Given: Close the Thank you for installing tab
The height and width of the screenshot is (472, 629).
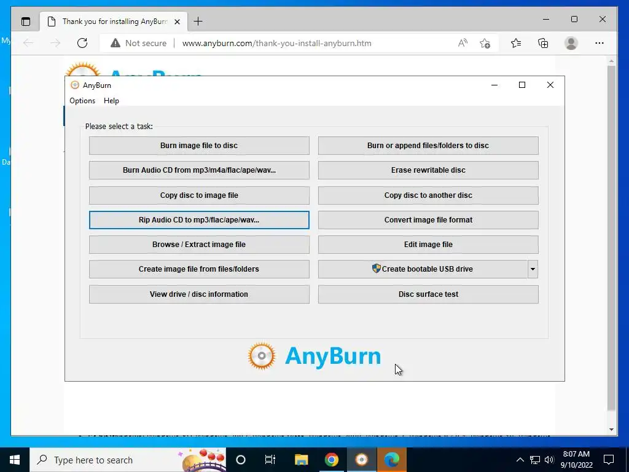Looking at the screenshot, I should point(177,22).
